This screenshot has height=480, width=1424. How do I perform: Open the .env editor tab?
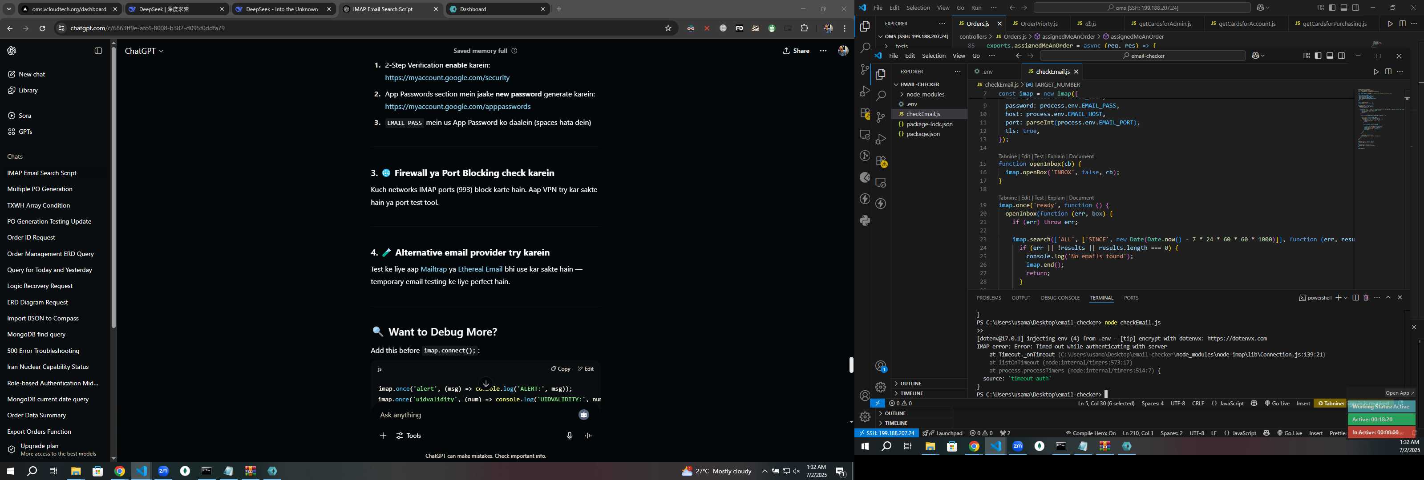988,72
